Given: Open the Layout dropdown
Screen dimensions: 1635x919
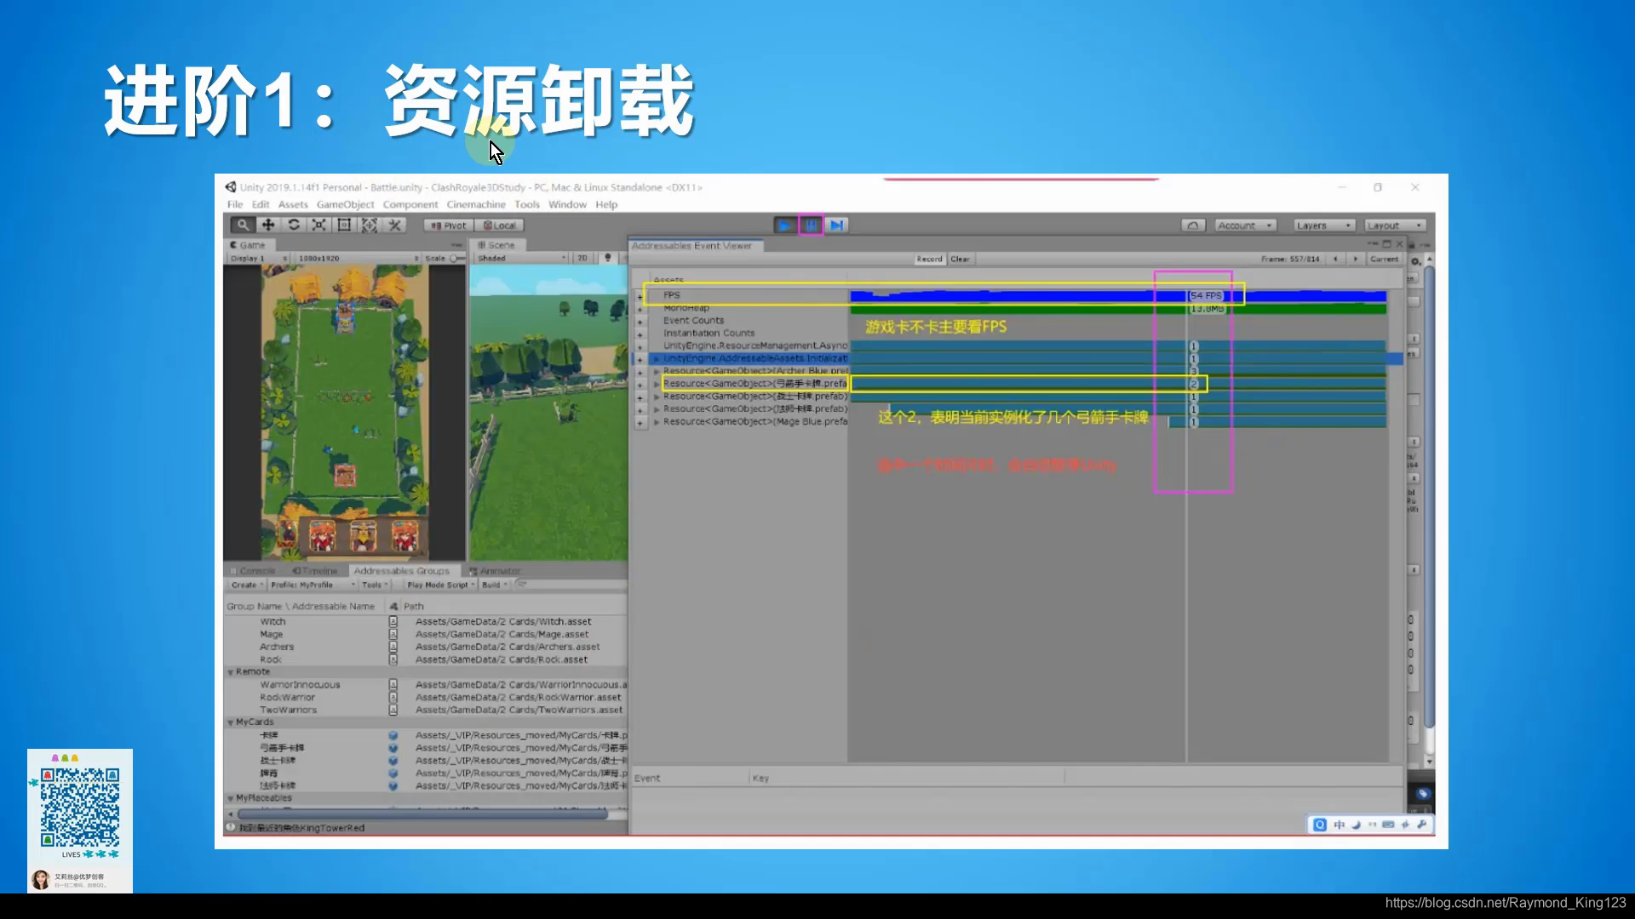Looking at the screenshot, I should tap(1395, 225).
